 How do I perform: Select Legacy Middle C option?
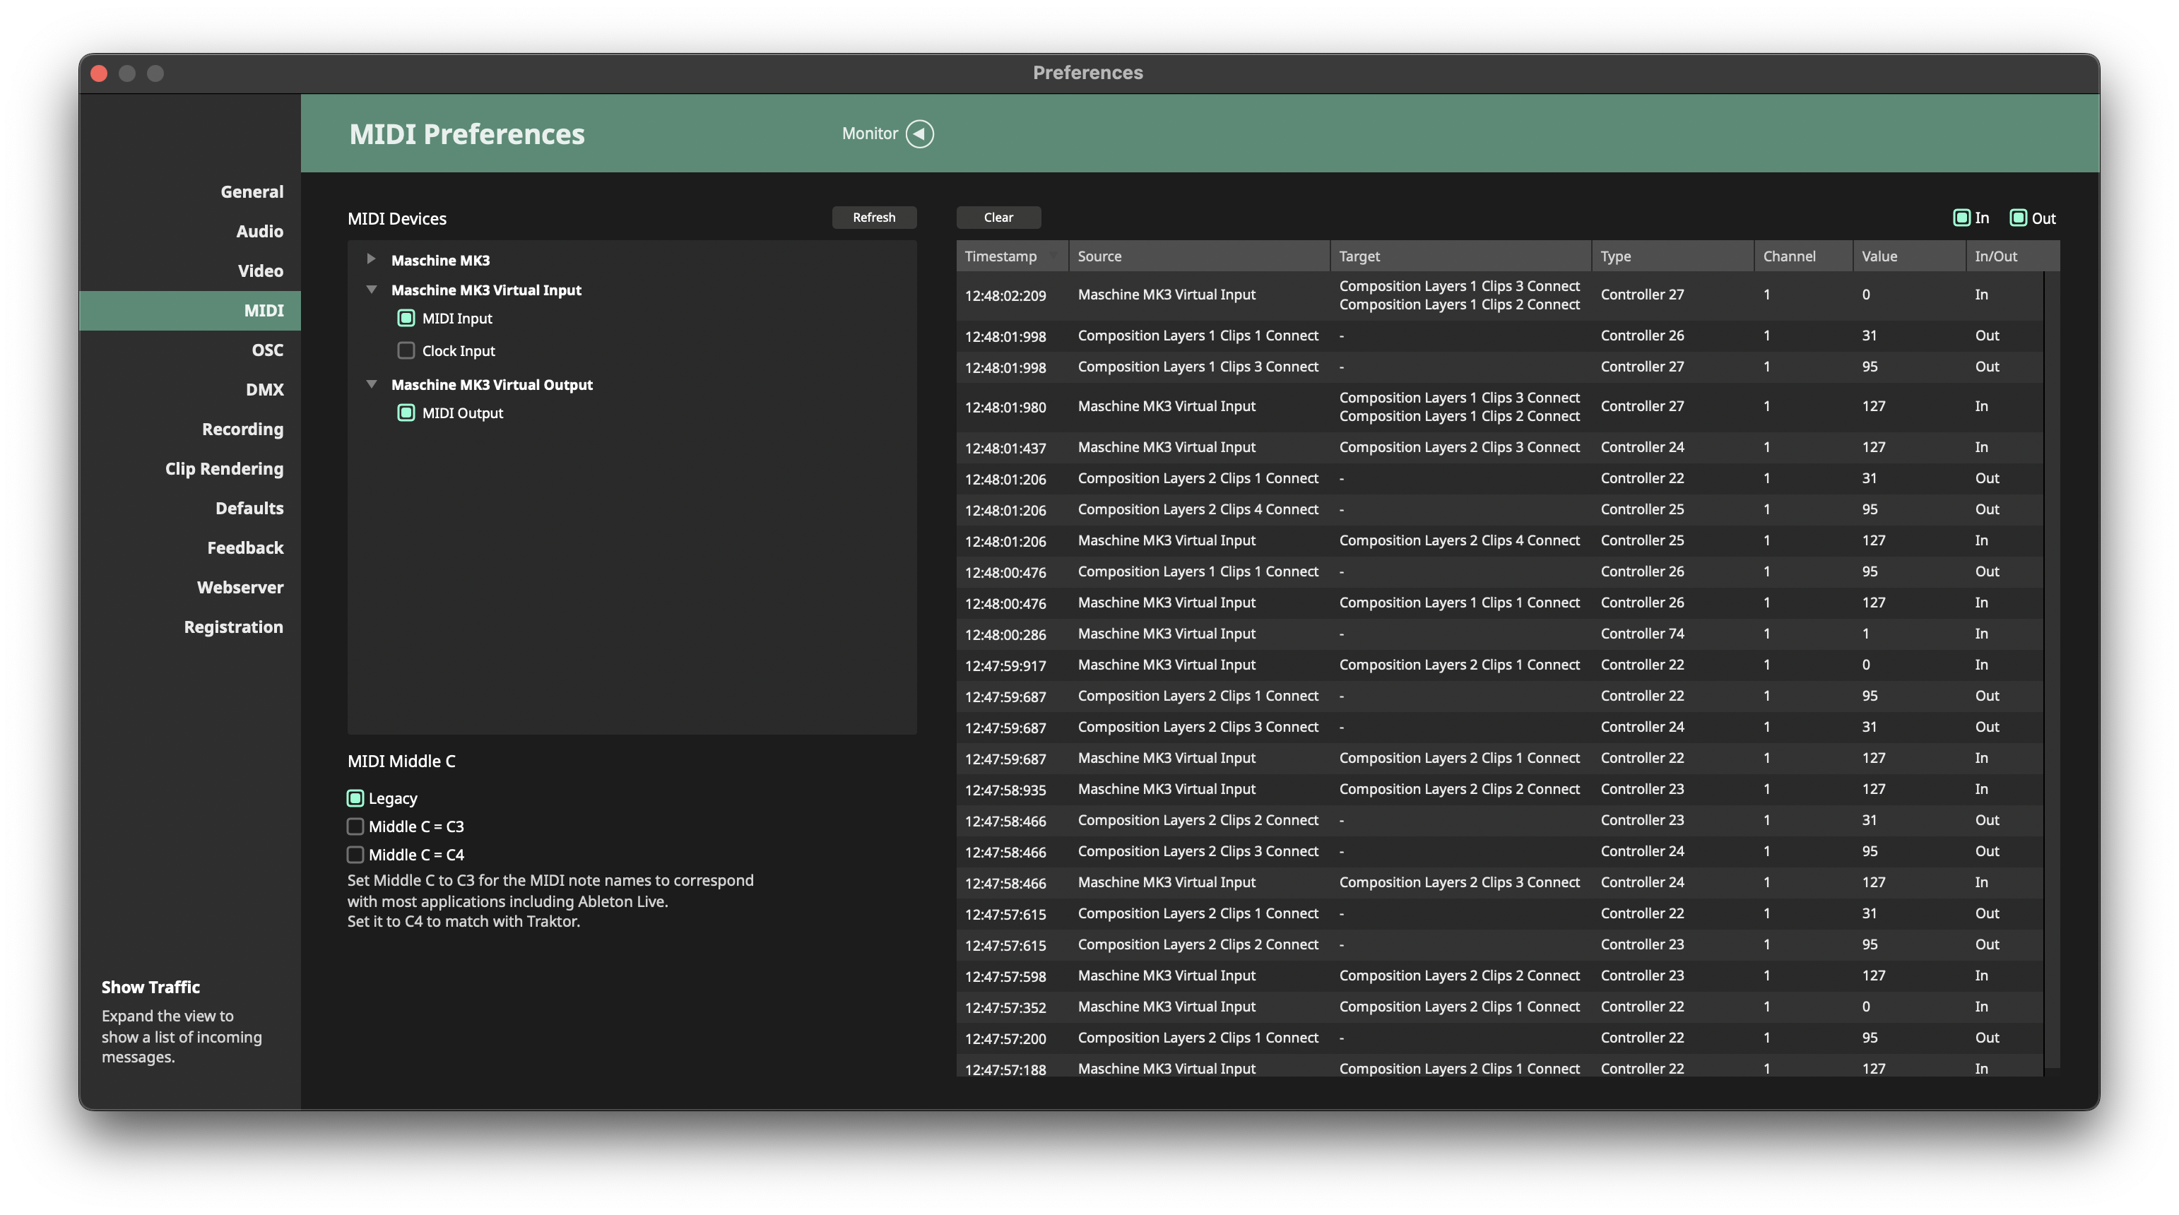tap(355, 798)
